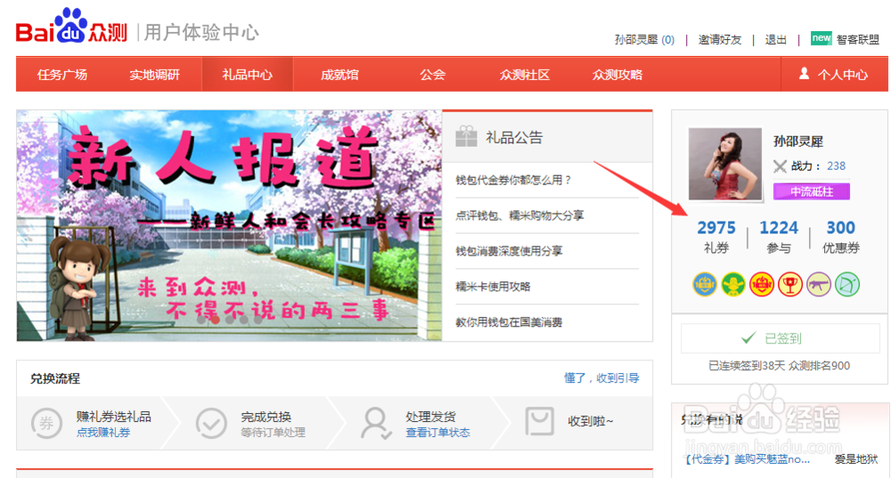Click the 懂了，收到引导 link
The width and height of the screenshot is (891, 478).
tap(601, 377)
